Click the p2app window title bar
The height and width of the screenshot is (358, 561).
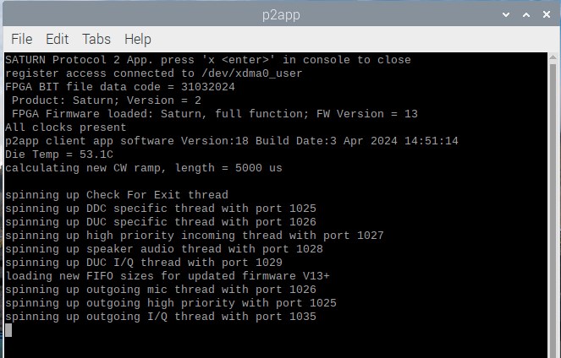[281, 15]
